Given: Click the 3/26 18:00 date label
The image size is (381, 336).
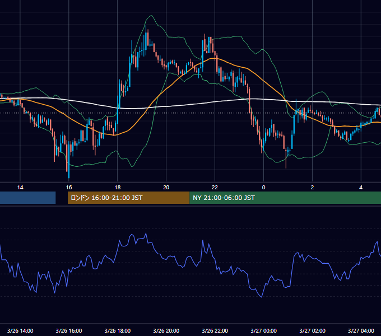Looking at the screenshot, I should click(118, 330).
